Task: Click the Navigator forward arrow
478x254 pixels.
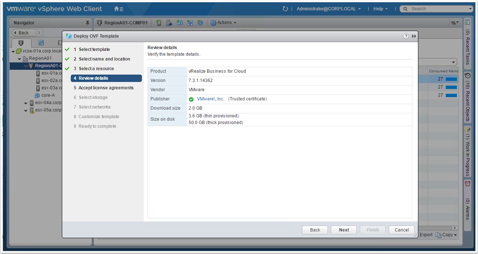Action: (x=39, y=32)
